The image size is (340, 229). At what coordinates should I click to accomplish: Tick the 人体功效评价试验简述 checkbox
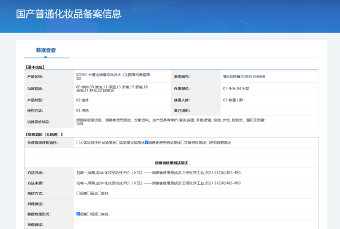pos(78,142)
